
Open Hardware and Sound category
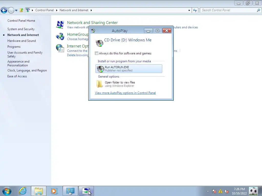tap(21, 41)
